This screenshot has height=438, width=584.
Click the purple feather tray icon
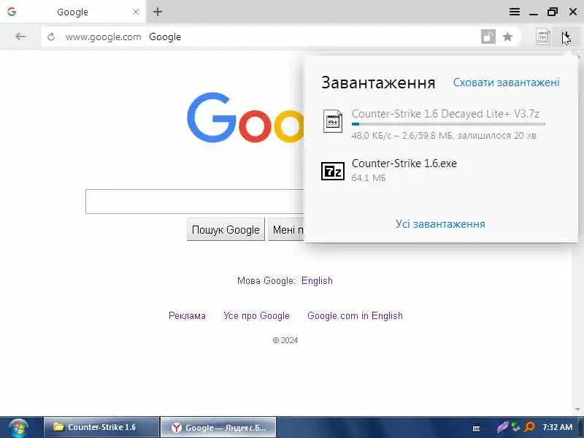pos(502,427)
